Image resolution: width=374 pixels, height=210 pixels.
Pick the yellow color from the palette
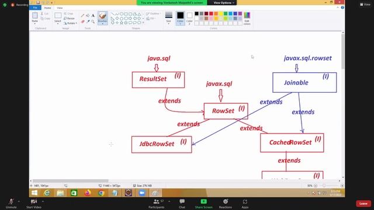pyautogui.click(x=221, y=13)
